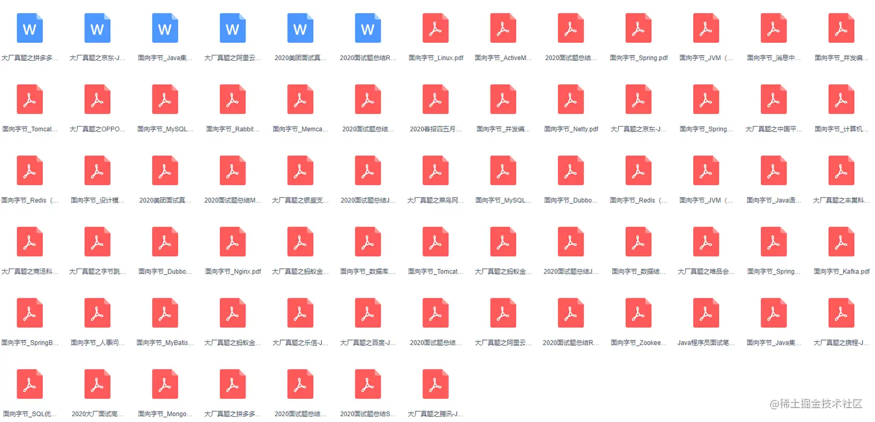Select the 面向字节_数据库 PDF icon
This screenshot has height=422, width=875.
pos(368,241)
